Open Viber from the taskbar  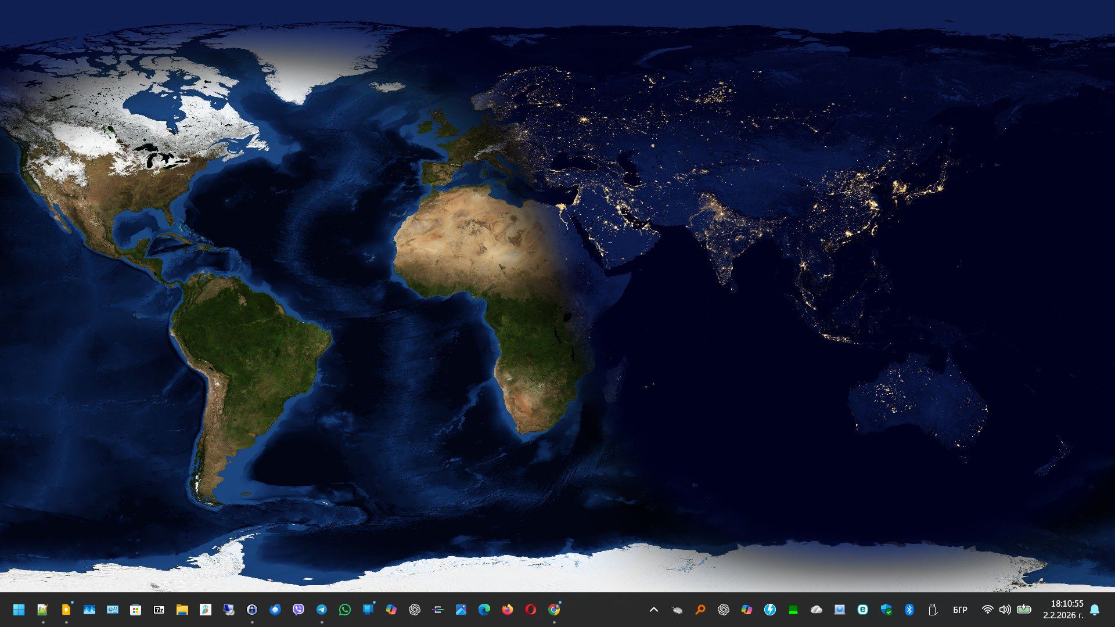coord(298,610)
